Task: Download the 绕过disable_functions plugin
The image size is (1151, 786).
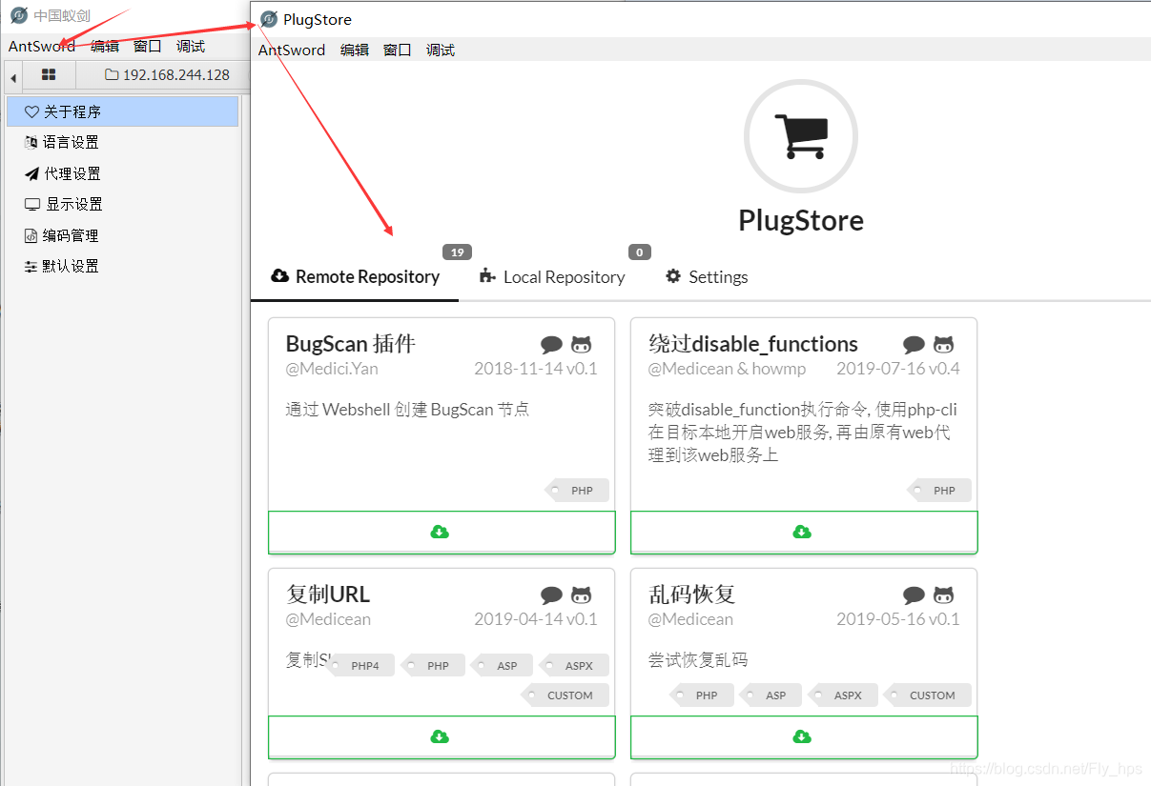Action: coord(804,532)
